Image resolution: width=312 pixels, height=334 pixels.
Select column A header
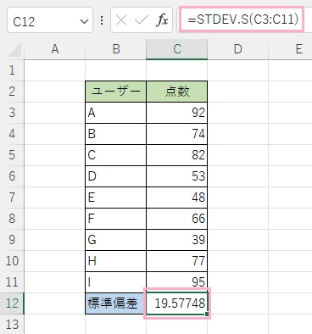point(54,49)
